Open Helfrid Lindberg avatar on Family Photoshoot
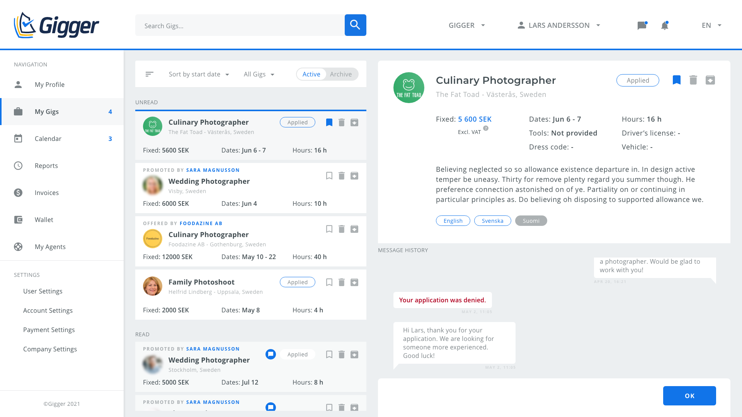Image resolution: width=742 pixels, height=417 pixels. 153,286
